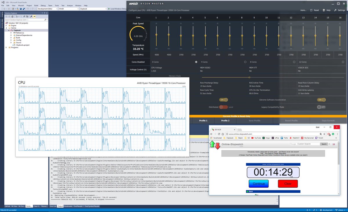This screenshot has width=348, height=212.
Task: Select 0 Cores disabled radio option
Action: point(196,62)
